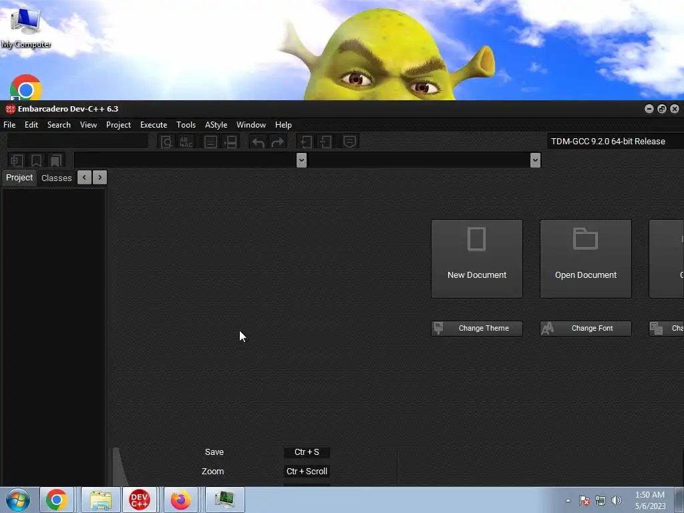Expand the class scope dropdown arrow
The image size is (684, 513).
pos(301,160)
